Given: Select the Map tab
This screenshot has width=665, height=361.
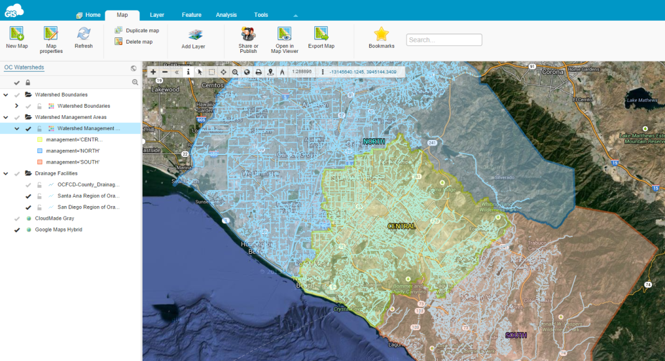Looking at the screenshot, I should click(x=122, y=15).
